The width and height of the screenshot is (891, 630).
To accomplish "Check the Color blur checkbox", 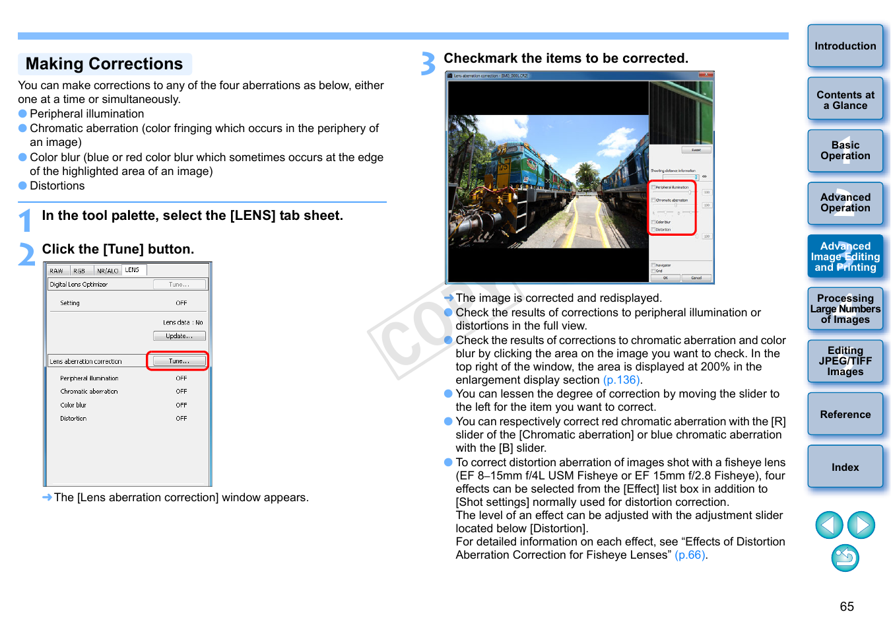I will coord(653,222).
